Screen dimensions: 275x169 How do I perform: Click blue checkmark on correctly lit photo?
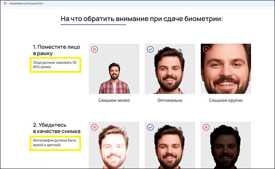point(150,128)
